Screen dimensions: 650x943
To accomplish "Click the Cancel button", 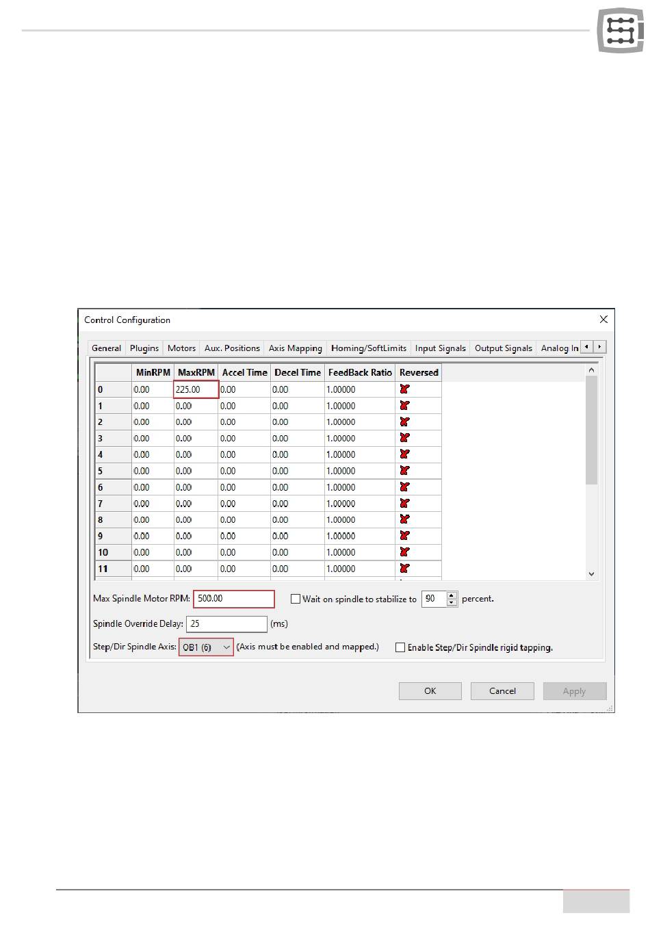I will tap(502, 691).
